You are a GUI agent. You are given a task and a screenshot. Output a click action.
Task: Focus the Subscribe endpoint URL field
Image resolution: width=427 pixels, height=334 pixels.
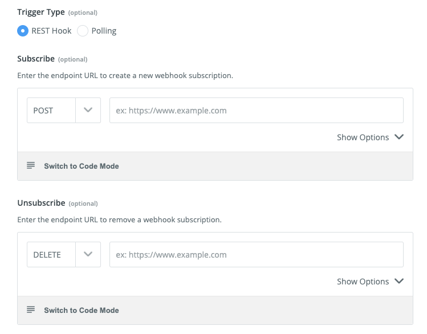coord(256,111)
